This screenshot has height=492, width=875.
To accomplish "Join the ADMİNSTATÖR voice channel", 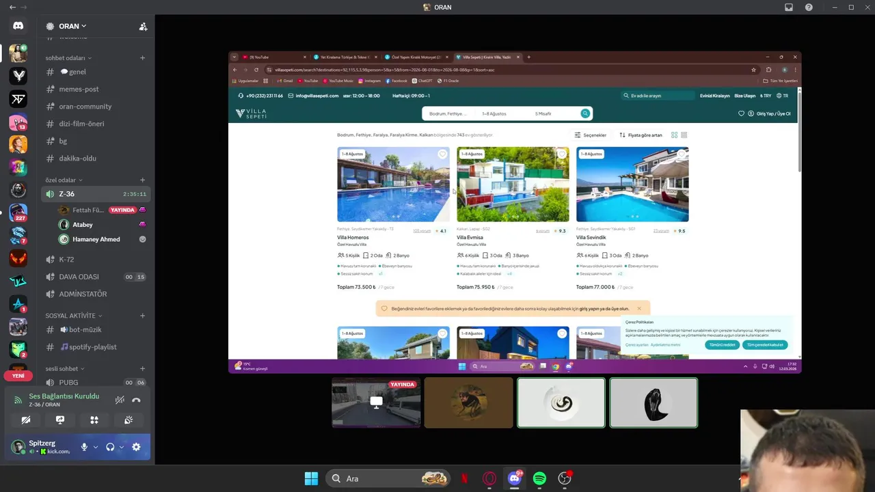I will [95, 294].
